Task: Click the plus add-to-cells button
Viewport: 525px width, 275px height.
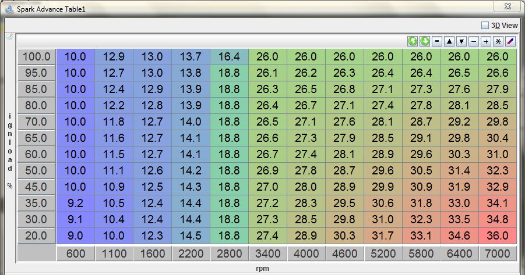Action: [486, 41]
